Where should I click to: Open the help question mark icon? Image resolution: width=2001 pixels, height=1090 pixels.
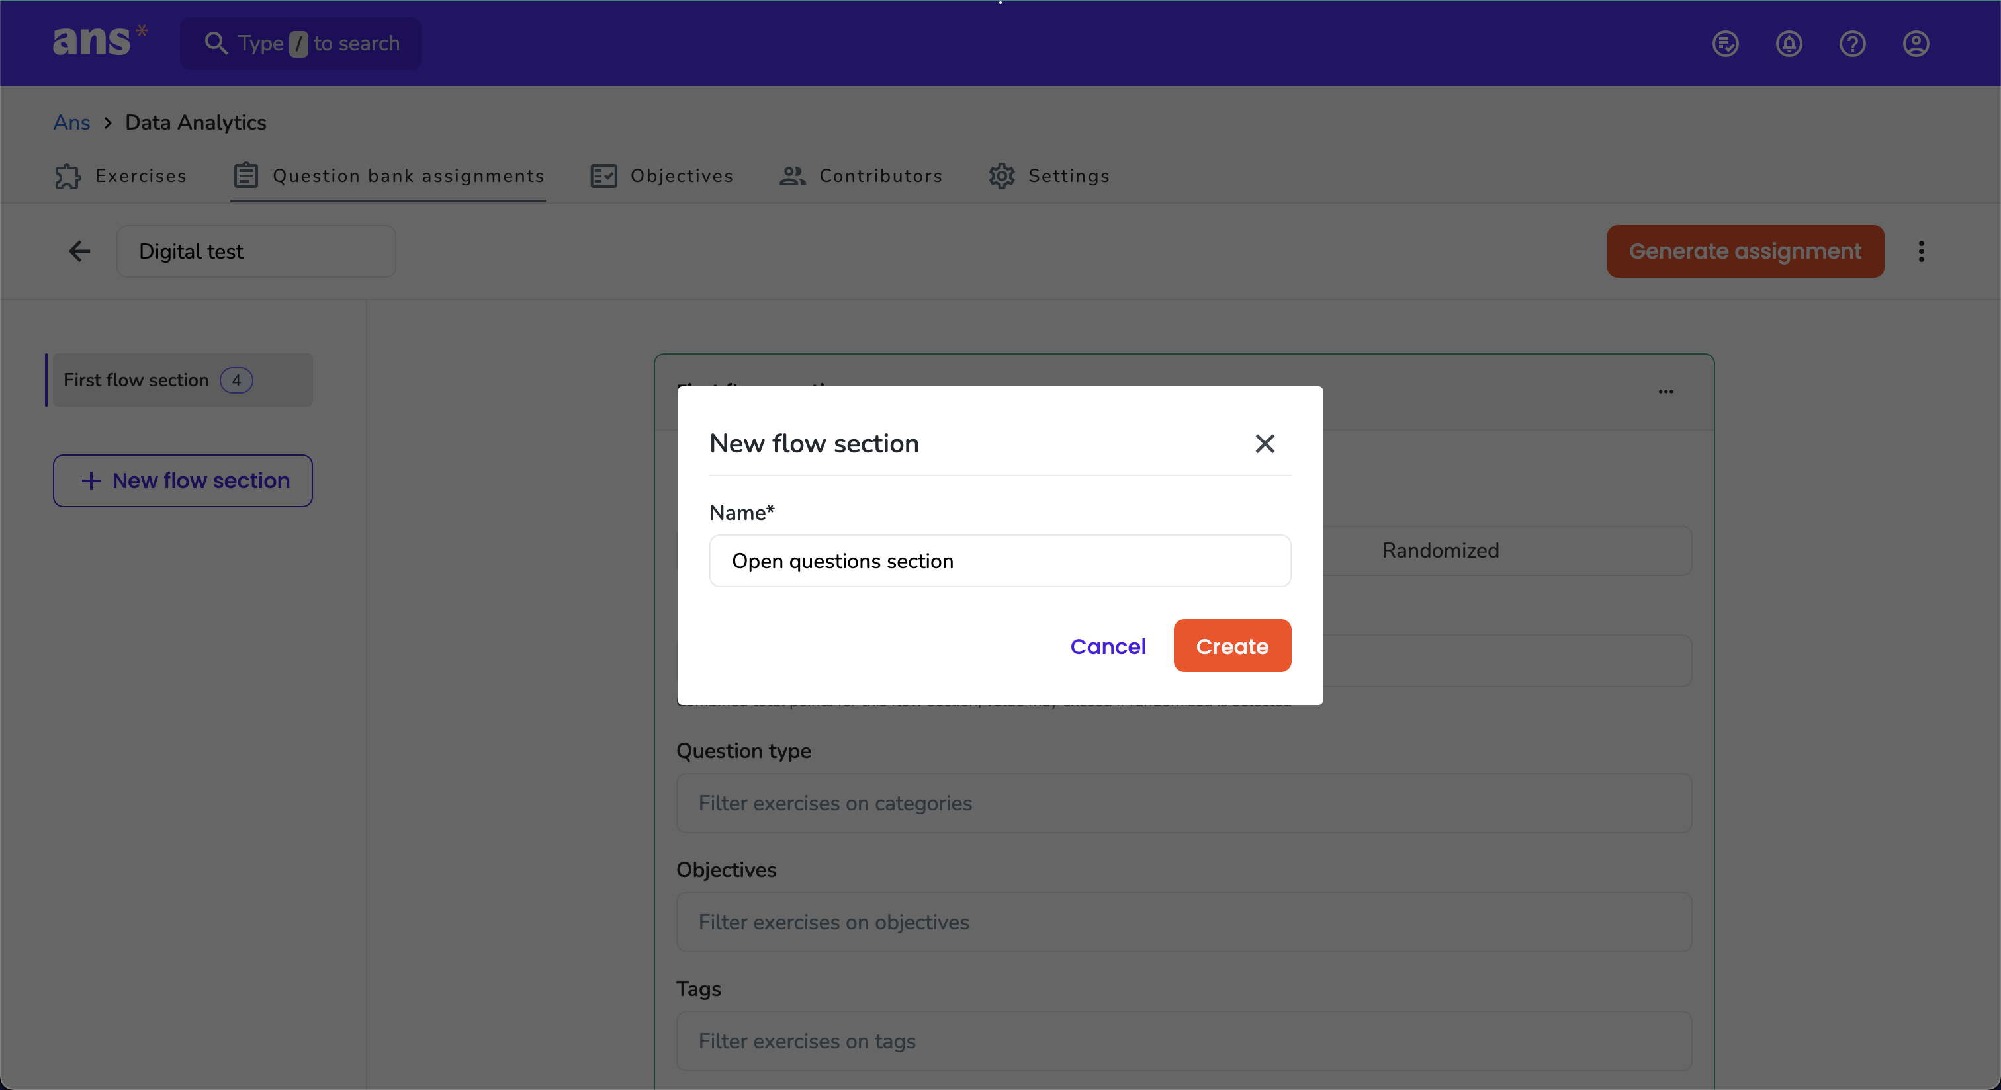tap(1853, 44)
